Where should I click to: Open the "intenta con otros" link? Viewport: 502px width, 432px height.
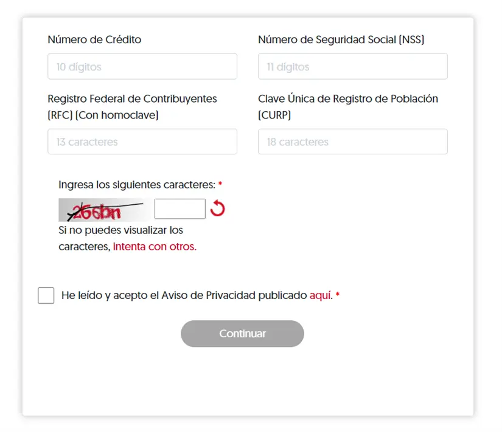pyautogui.click(x=155, y=247)
